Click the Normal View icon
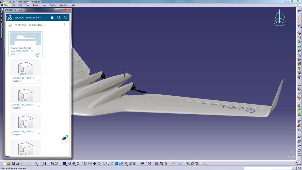Image resolution: width=302 pixels, height=170 pixels. coord(112,163)
